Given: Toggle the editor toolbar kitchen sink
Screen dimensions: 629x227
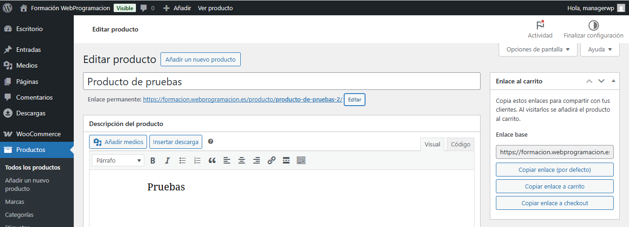Looking at the screenshot, I should pyautogui.click(x=301, y=161).
